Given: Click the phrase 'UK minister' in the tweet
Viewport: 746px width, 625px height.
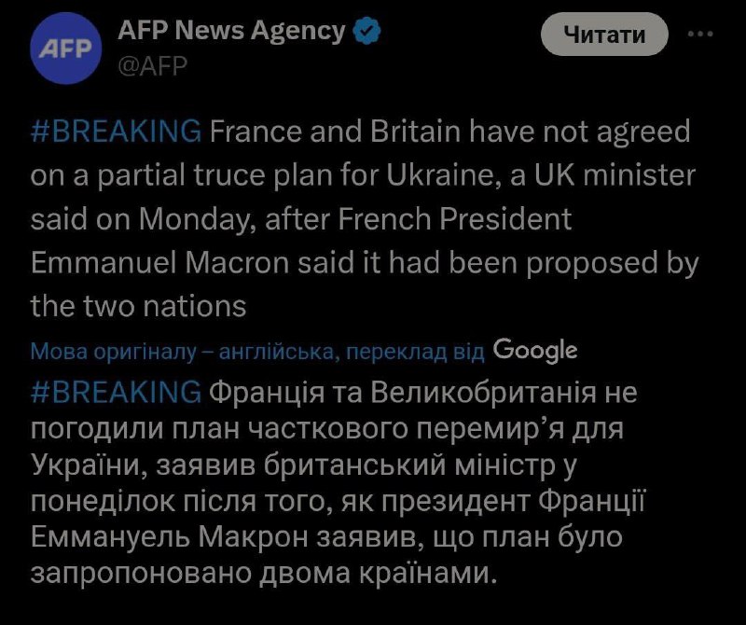Looking at the screenshot, I should pos(622,175).
